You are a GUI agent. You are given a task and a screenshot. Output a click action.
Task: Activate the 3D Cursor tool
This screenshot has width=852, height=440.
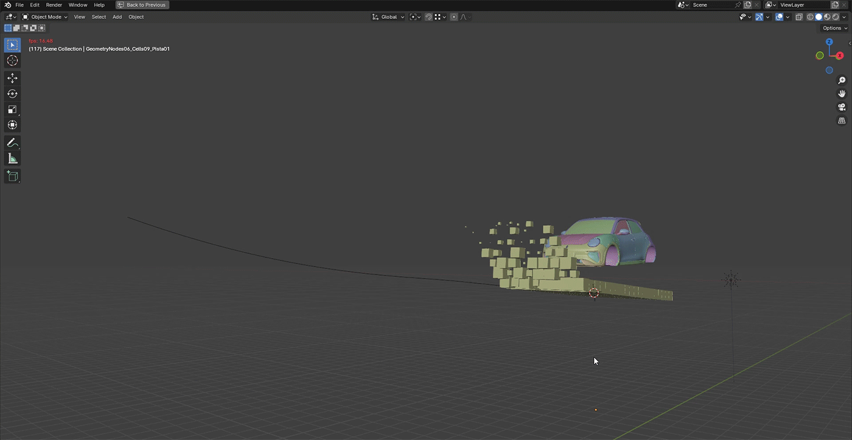pyautogui.click(x=12, y=60)
